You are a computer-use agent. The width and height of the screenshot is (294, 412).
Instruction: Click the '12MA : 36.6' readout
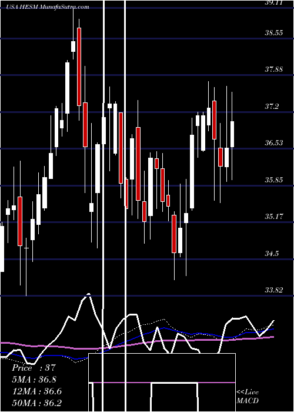[x=36, y=391]
